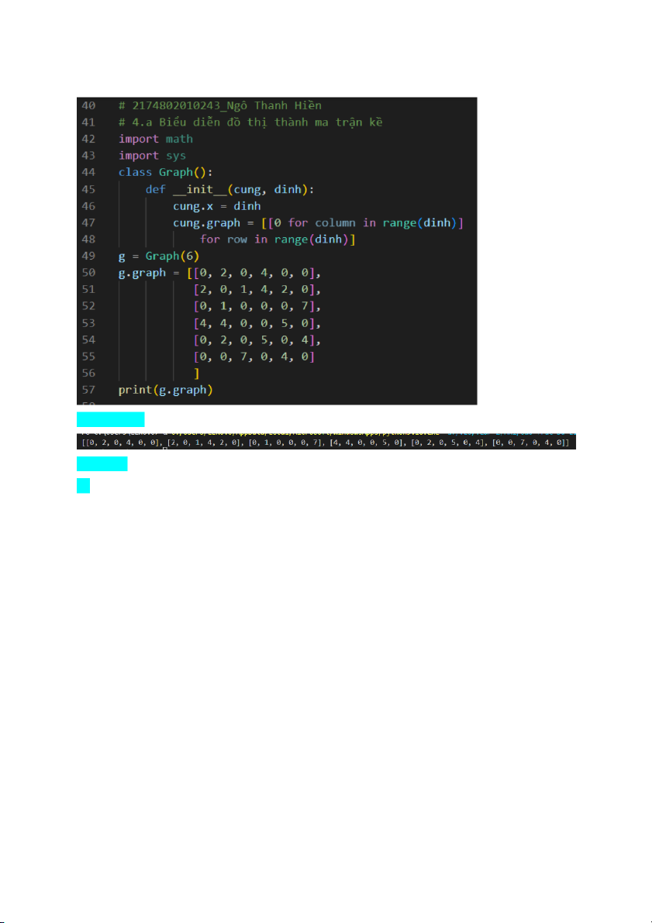Select the 'import sys' line

click(152, 156)
